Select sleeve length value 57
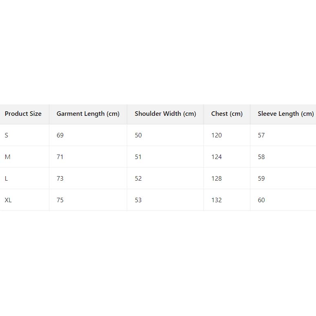Image resolution: width=316 pixels, height=316 pixels. point(261,135)
